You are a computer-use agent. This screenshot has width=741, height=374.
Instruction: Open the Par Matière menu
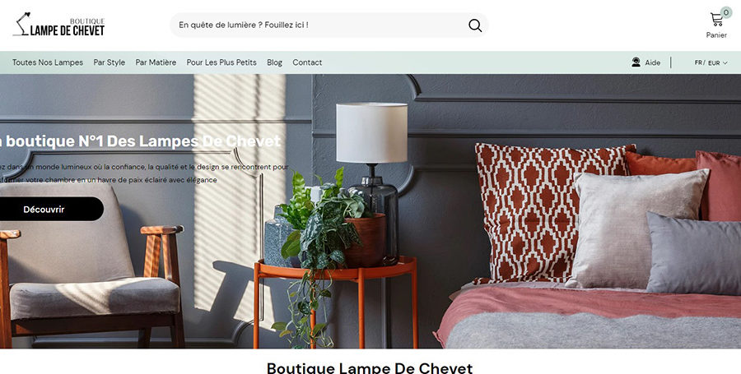156,62
